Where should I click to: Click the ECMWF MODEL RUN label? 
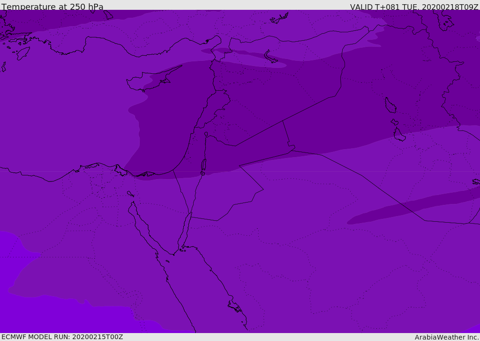(x=62, y=337)
